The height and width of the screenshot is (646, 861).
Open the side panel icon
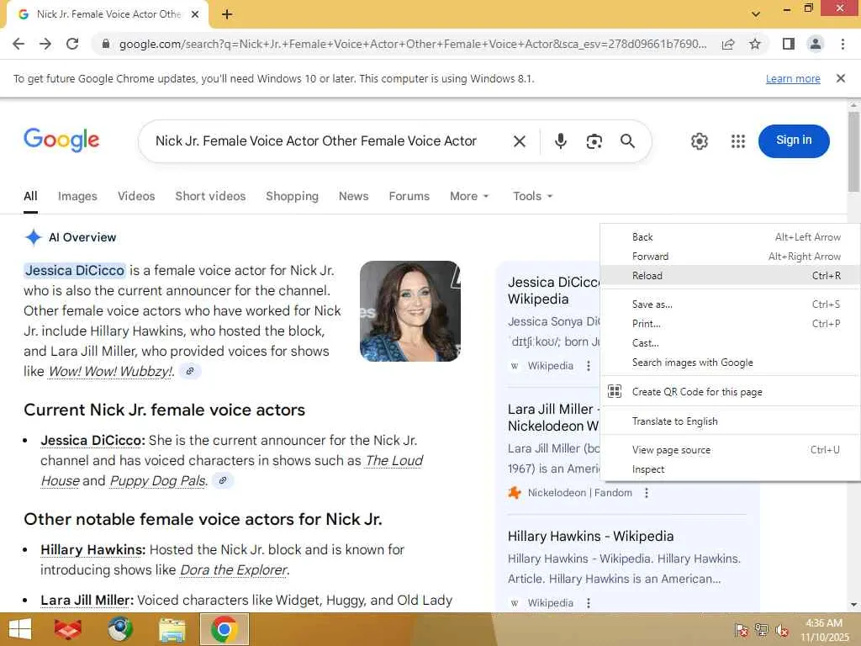point(789,44)
